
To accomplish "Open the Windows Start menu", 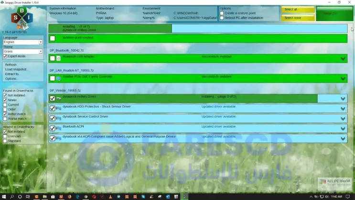I will pos(4,197).
